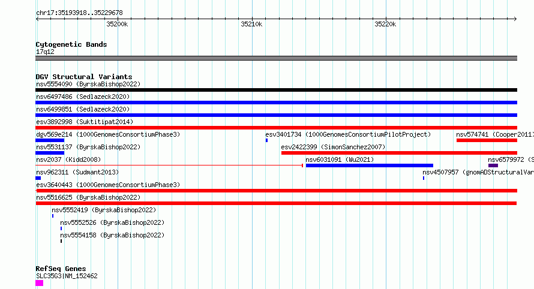Select the esv3401734 (1000GenomesConsortiumPilotProject) label

point(348,134)
